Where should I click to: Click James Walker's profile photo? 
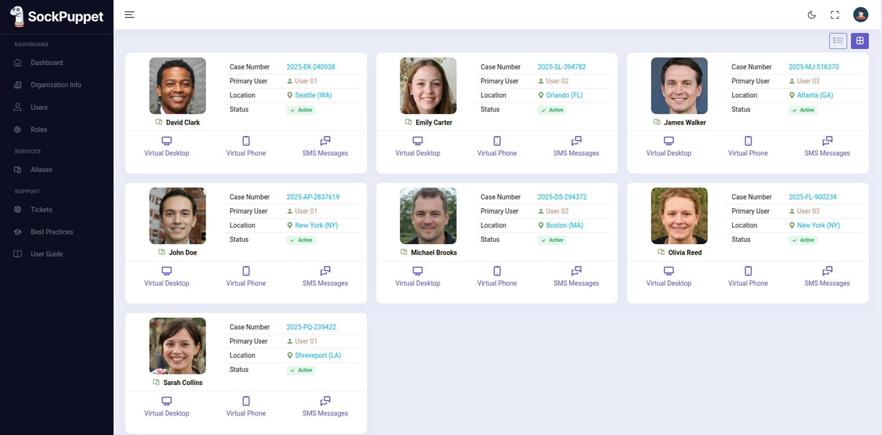679,86
